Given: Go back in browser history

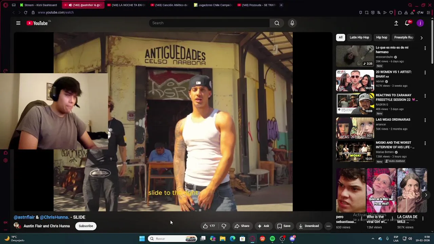Looking at the screenshot, I should tap(14, 13).
